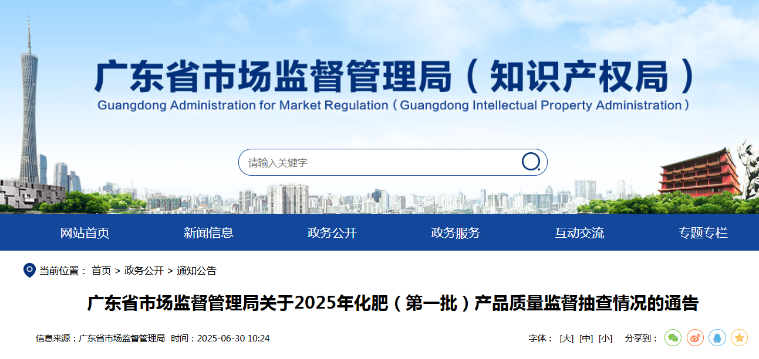Viewport: 759px width, 359px height.
Task: Click the current location pin icon
Action: (x=29, y=271)
